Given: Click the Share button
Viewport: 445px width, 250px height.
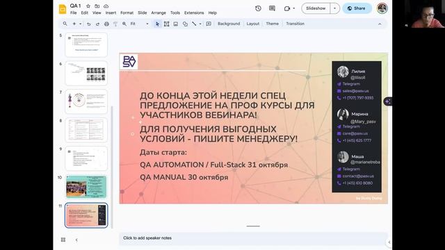Looking at the screenshot, I should (x=357, y=8).
